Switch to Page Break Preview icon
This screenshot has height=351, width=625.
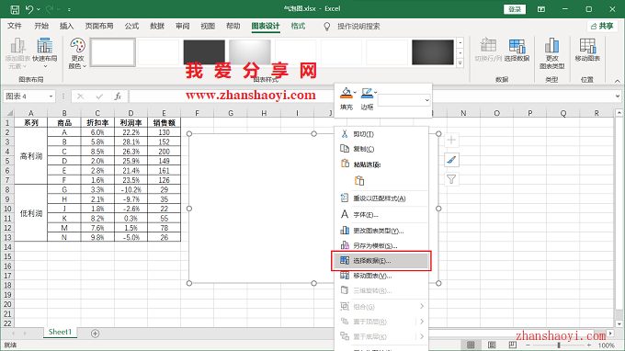512,345
